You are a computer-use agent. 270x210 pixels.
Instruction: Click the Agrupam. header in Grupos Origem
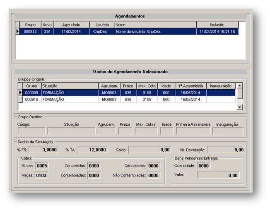click(109, 86)
